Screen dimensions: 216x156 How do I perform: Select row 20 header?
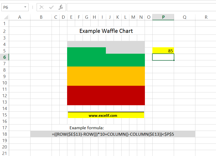(x=4, y=147)
